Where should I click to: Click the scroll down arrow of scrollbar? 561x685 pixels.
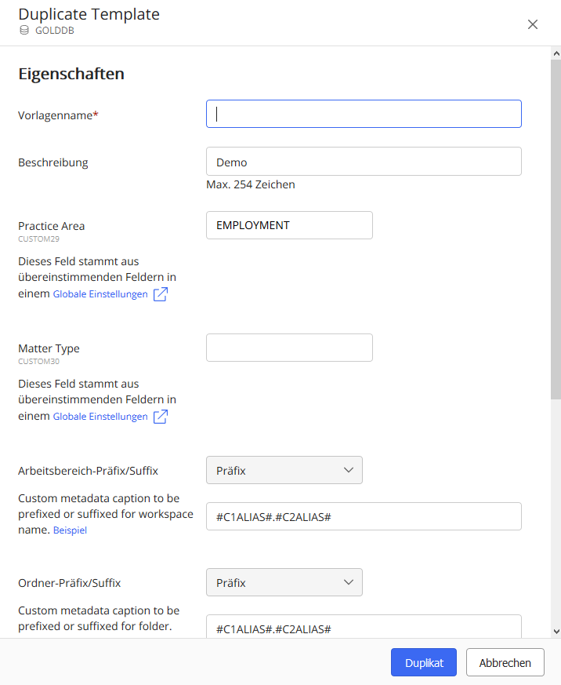(556, 631)
